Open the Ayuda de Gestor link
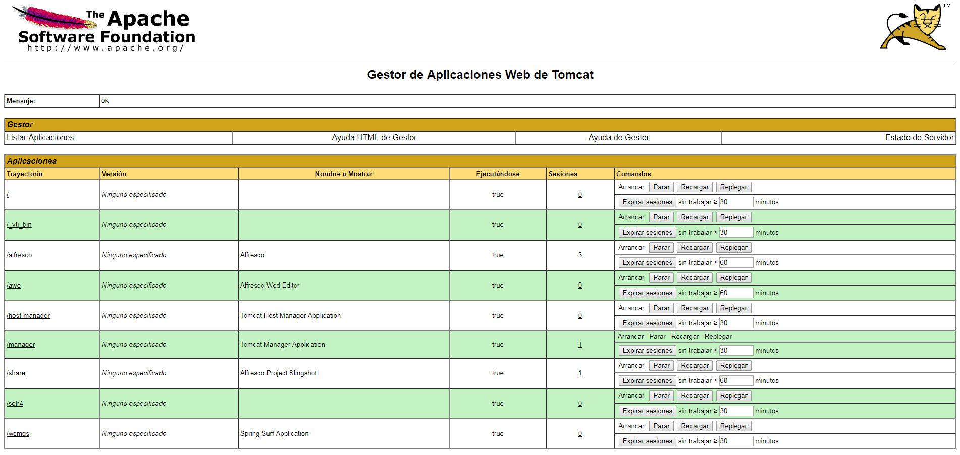 618,138
